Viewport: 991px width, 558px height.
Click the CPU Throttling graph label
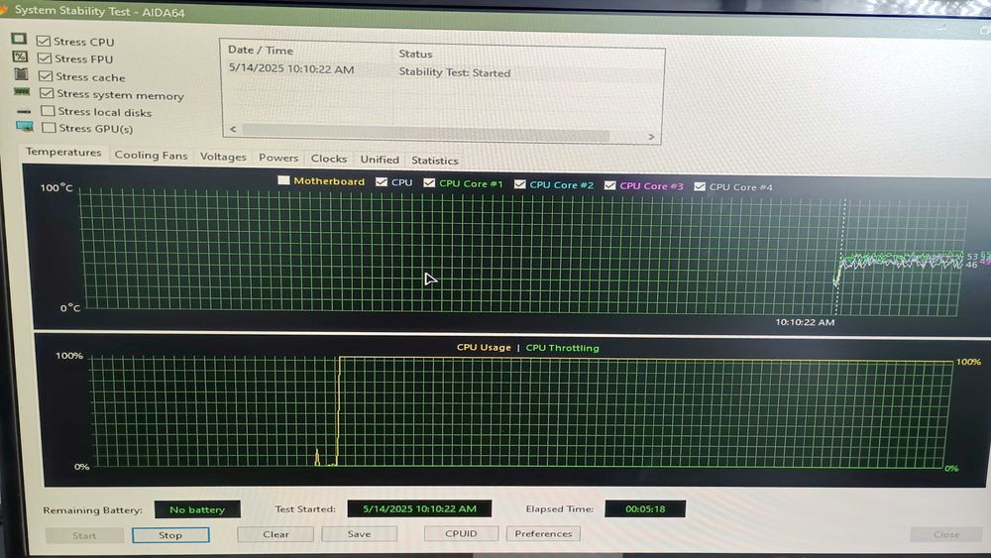[562, 348]
